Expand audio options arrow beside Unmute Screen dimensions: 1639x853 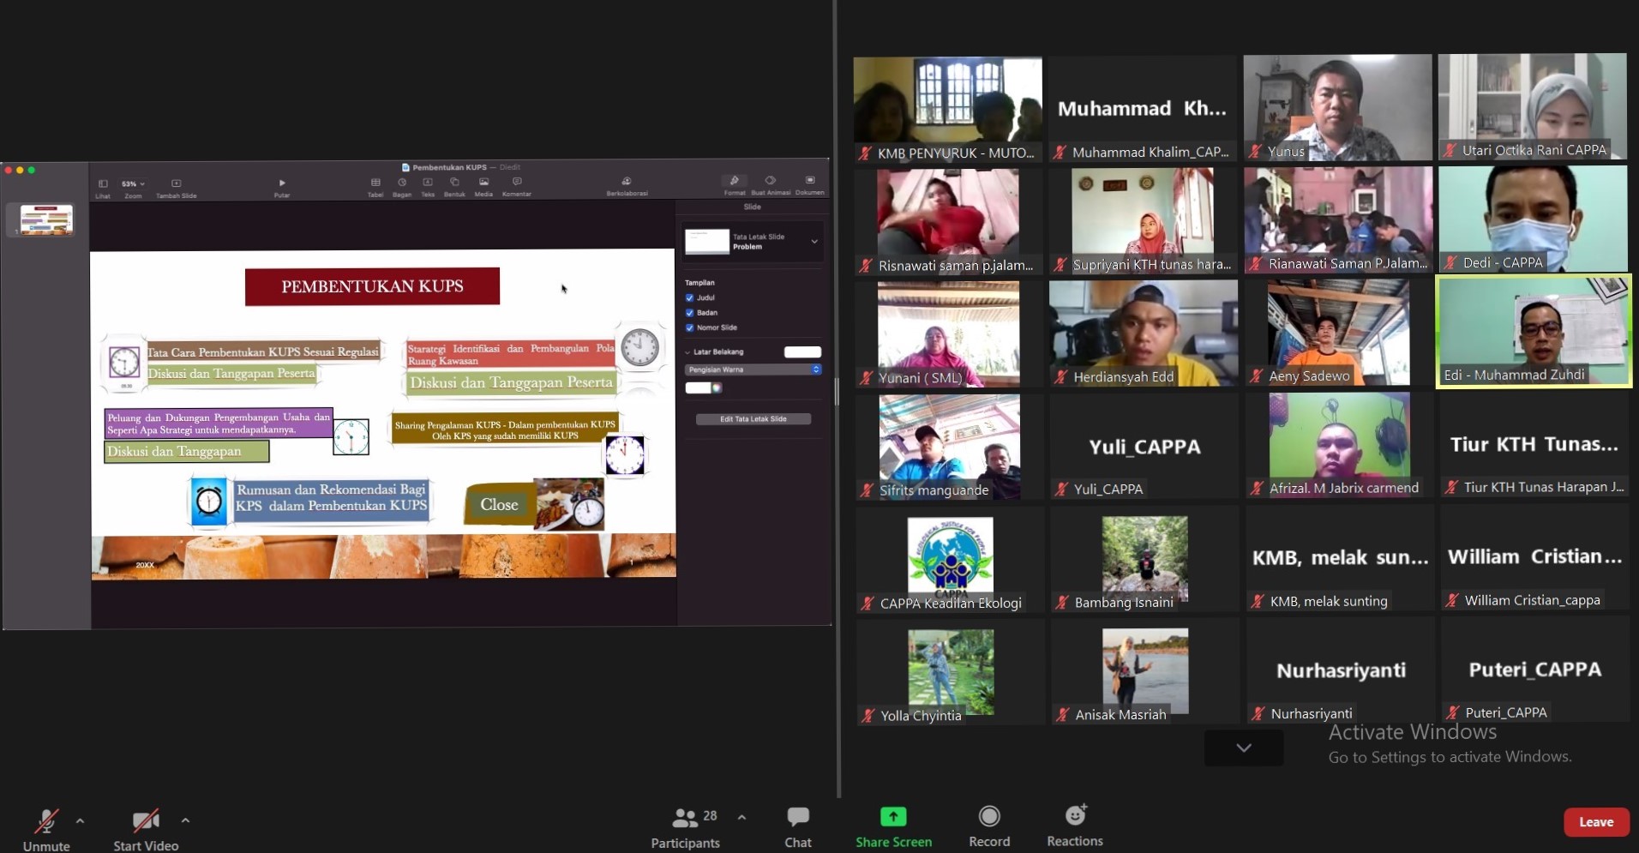click(x=80, y=820)
